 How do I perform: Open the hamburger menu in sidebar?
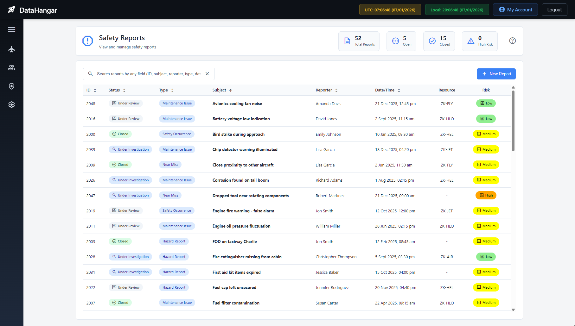pos(12,29)
